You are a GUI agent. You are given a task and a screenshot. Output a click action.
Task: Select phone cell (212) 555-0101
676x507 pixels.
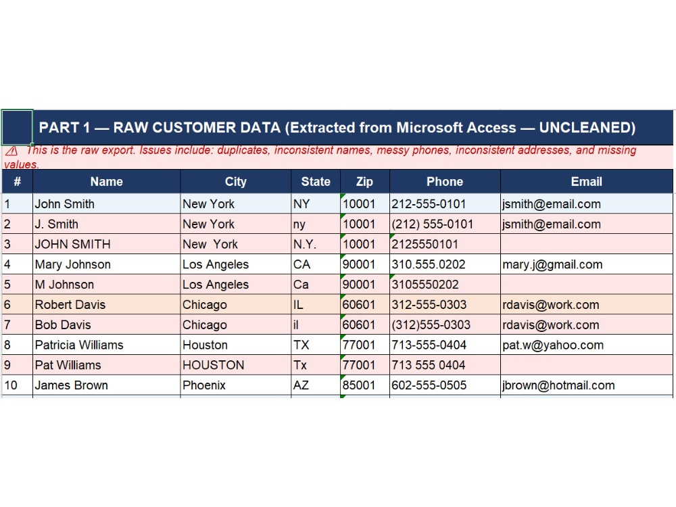(445, 224)
